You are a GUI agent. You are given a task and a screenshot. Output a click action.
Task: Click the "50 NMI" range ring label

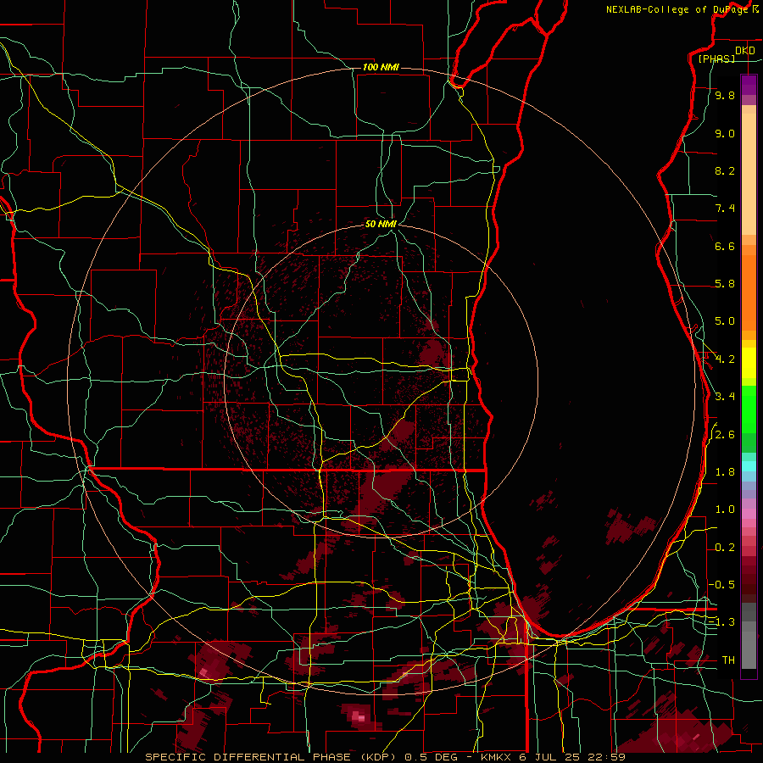tap(381, 224)
